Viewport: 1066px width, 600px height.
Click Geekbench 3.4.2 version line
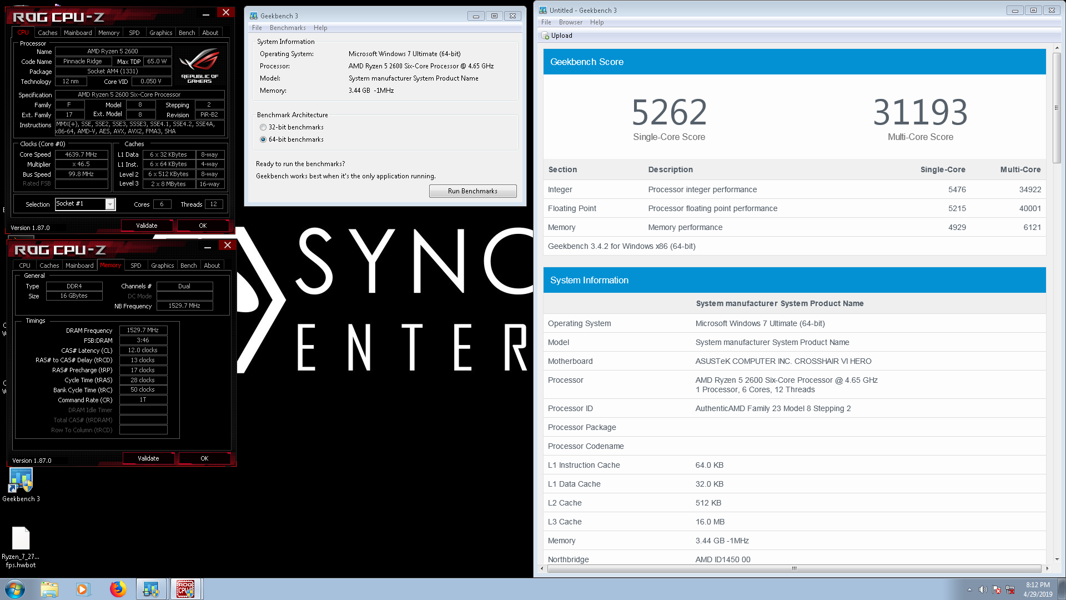(x=621, y=246)
